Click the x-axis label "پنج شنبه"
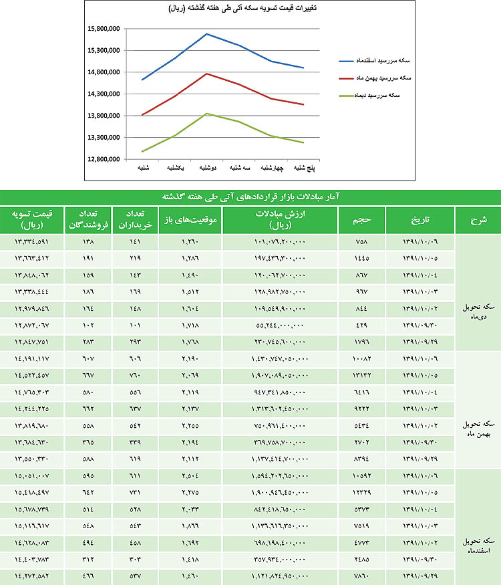 304,168
